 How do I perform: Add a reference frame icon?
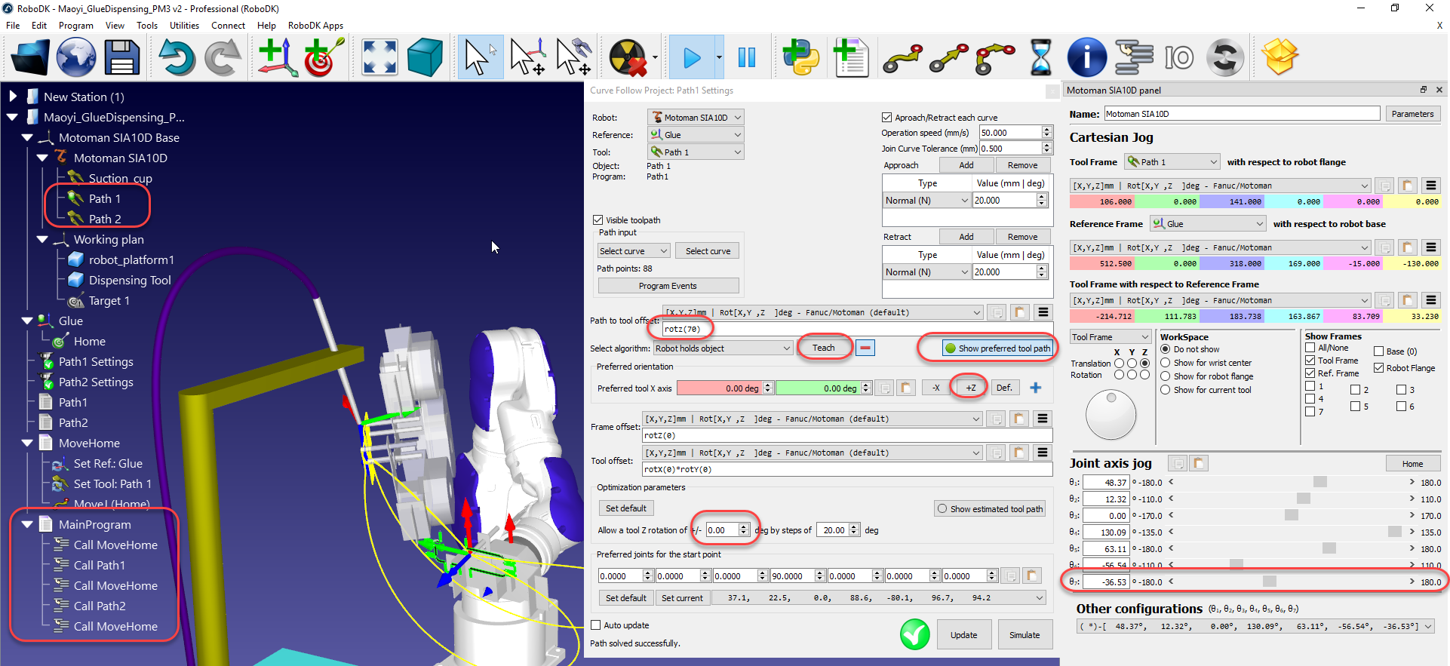pos(278,57)
